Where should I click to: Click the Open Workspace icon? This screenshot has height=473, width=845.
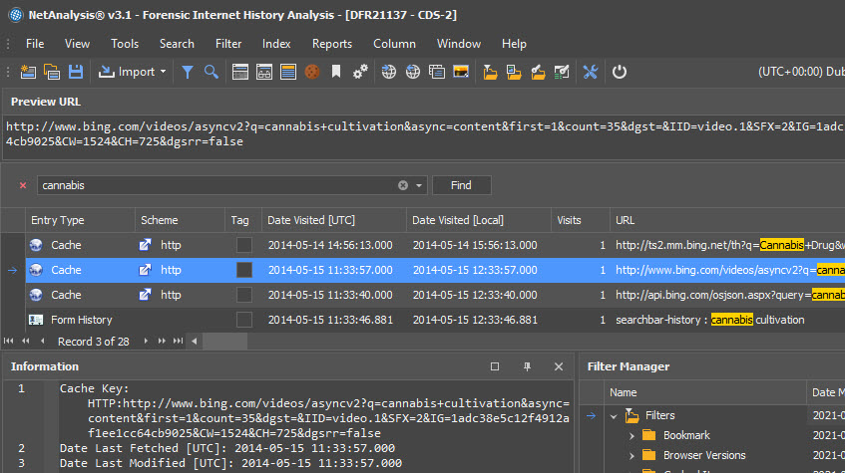(52, 72)
